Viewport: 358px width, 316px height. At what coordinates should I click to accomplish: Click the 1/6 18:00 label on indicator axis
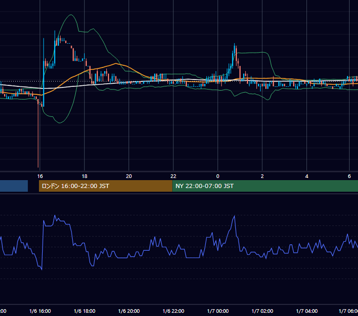pyautogui.click(x=84, y=311)
